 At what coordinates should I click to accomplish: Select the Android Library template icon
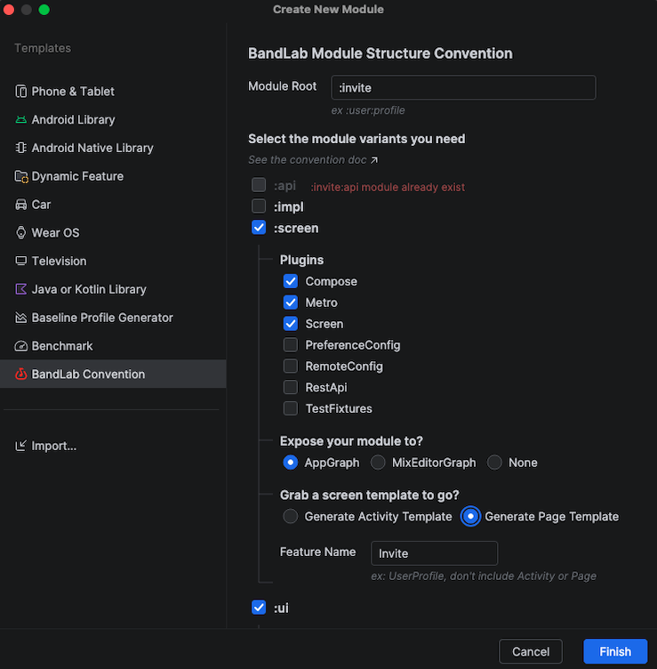21,120
